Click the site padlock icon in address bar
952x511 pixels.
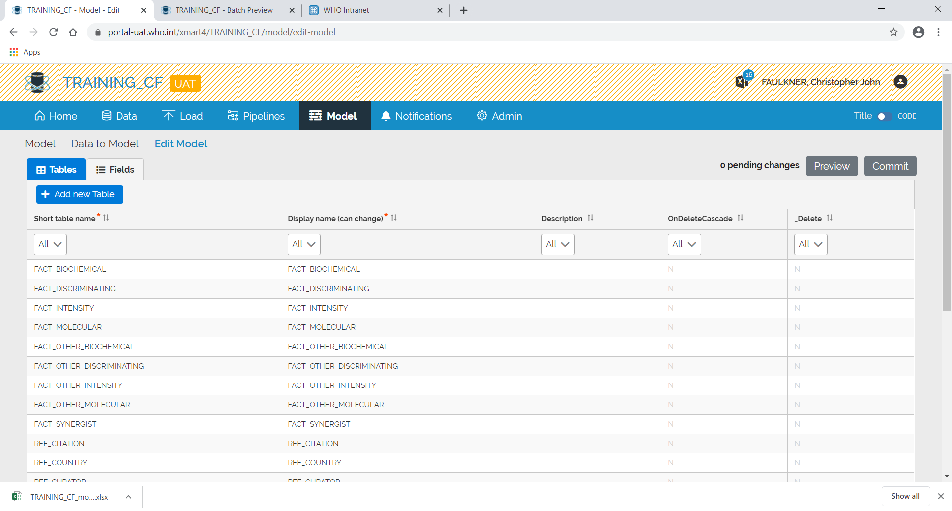click(98, 32)
